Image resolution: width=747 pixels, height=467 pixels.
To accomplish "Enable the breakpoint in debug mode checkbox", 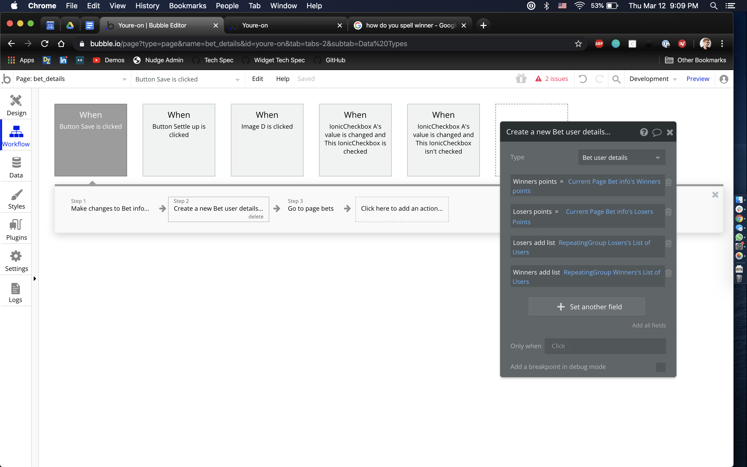I will click(x=661, y=367).
